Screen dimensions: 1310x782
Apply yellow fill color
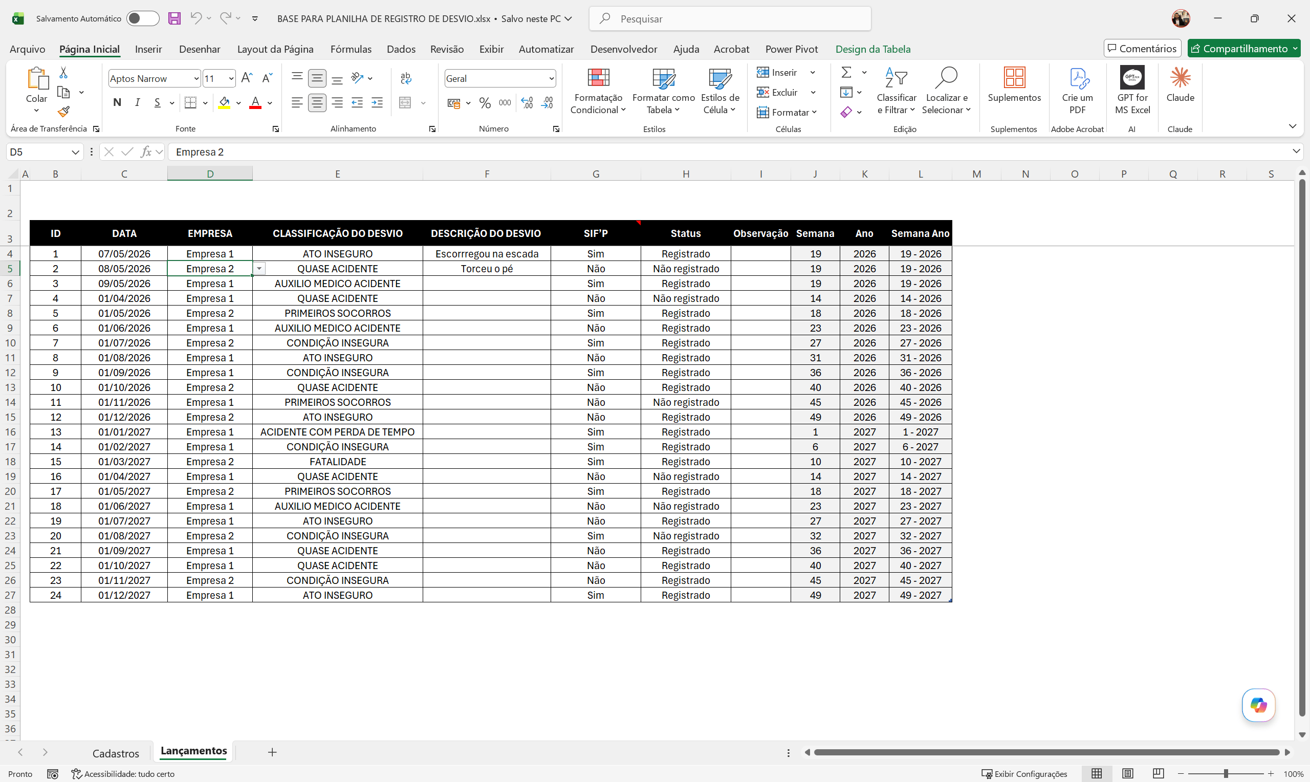point(225,103)
